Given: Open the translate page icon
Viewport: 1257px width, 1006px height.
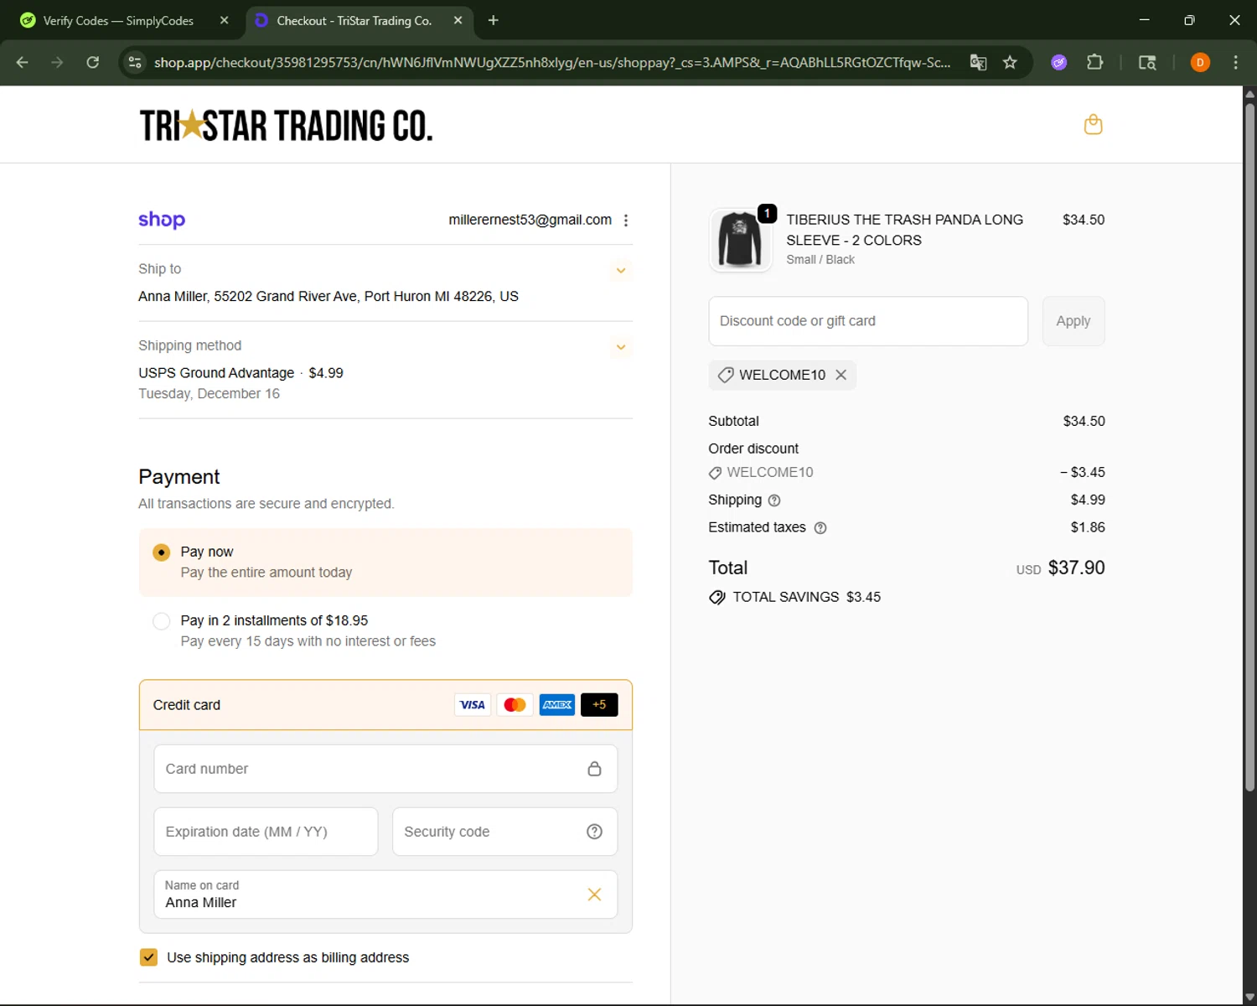Looking at the screenshot, I should (x=978, y=62).
